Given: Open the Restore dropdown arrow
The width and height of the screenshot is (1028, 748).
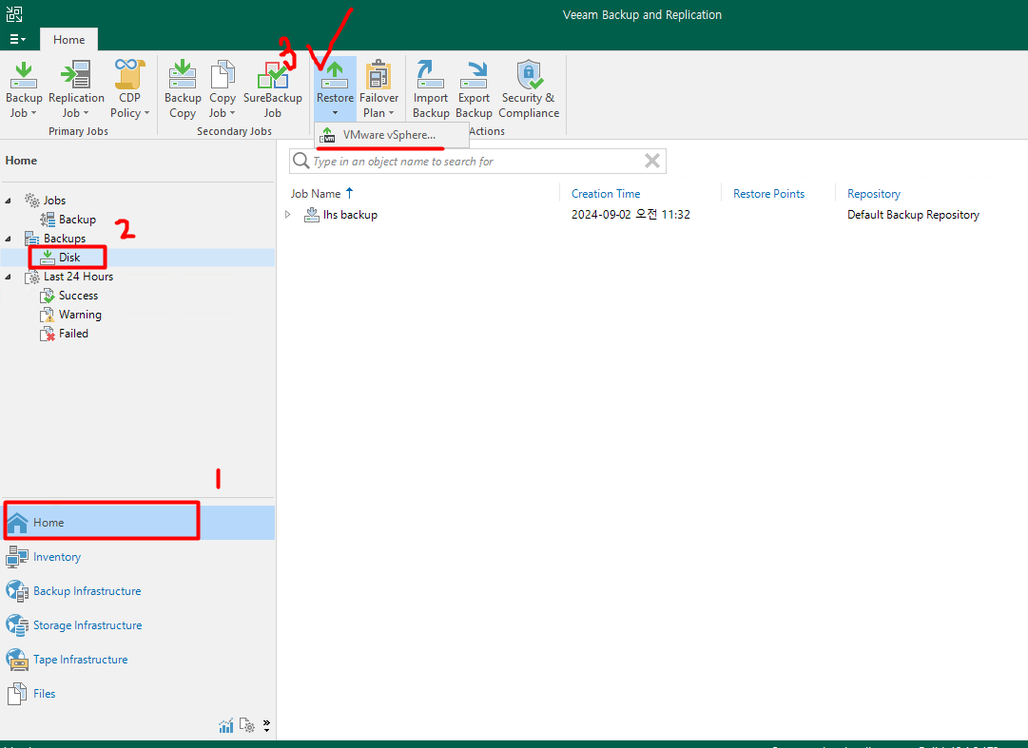Looking at the screenshot, I should pyautogui.click(x=335, y=113).
